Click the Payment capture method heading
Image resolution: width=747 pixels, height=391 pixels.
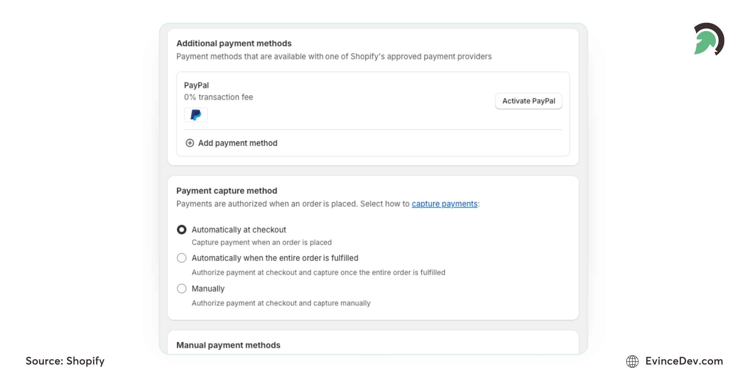click(227, 191)
